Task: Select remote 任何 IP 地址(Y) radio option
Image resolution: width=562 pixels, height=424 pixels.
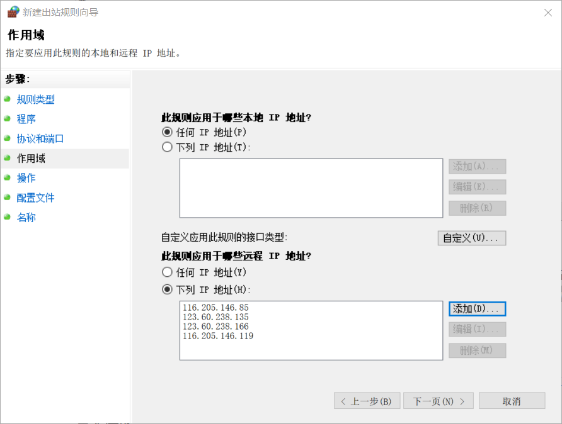Action: pyautogui.click(x=167, y=272)
